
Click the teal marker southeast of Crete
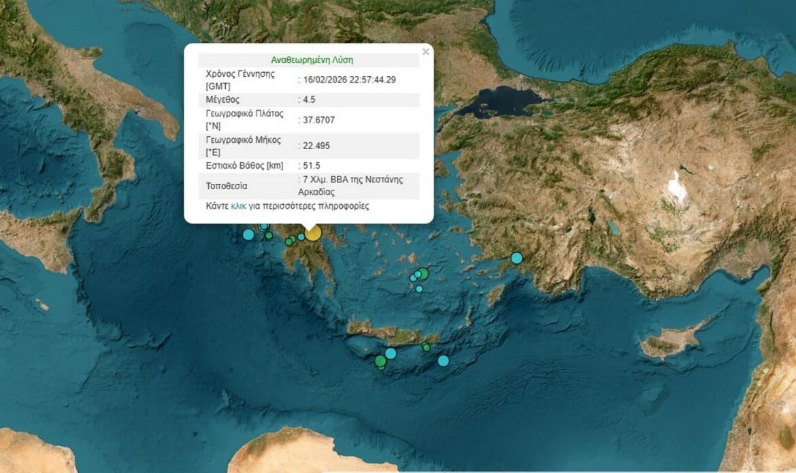[x=444, y=361]
